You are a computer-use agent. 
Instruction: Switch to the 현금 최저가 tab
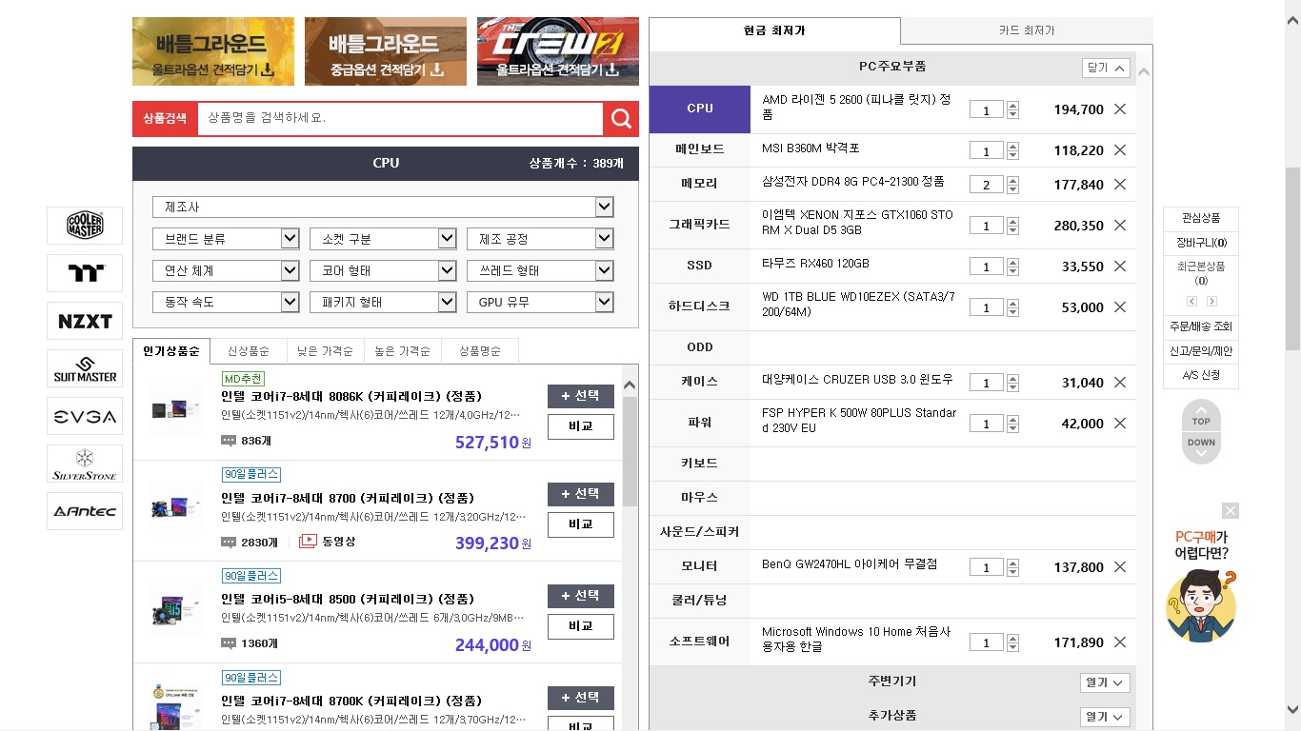click(x=774, y=30)
